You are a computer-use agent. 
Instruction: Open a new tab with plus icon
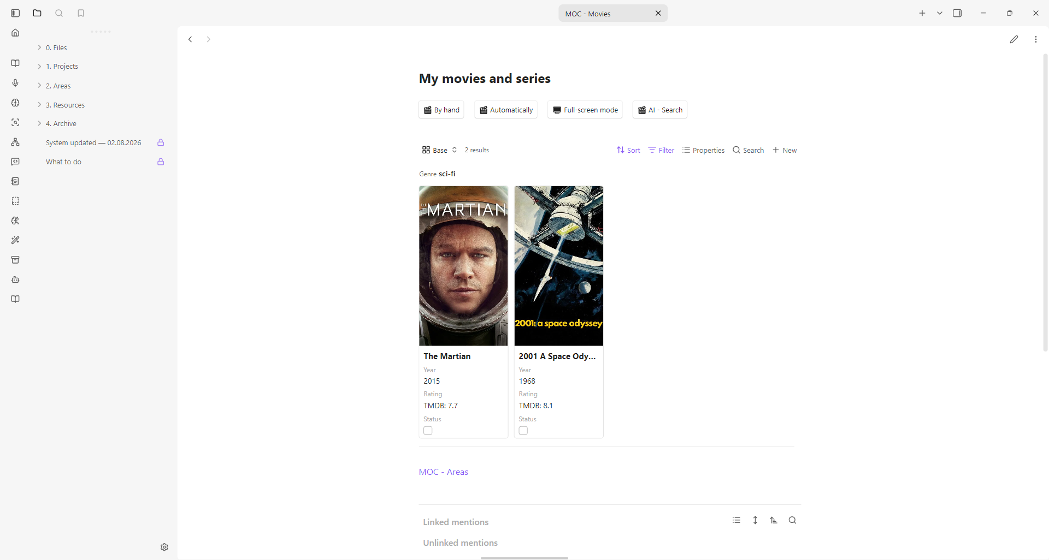(x=922, y=13)
